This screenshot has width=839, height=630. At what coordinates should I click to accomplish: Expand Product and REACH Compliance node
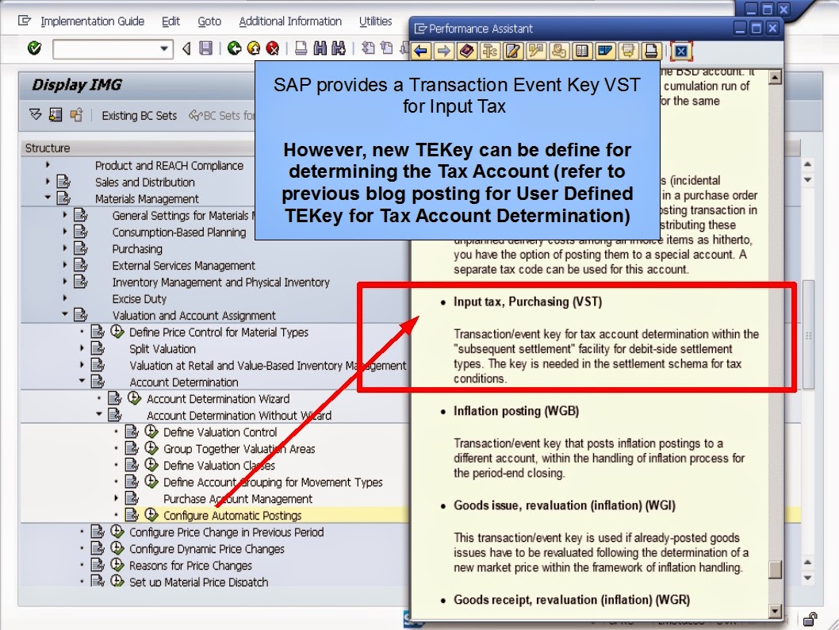48,165
